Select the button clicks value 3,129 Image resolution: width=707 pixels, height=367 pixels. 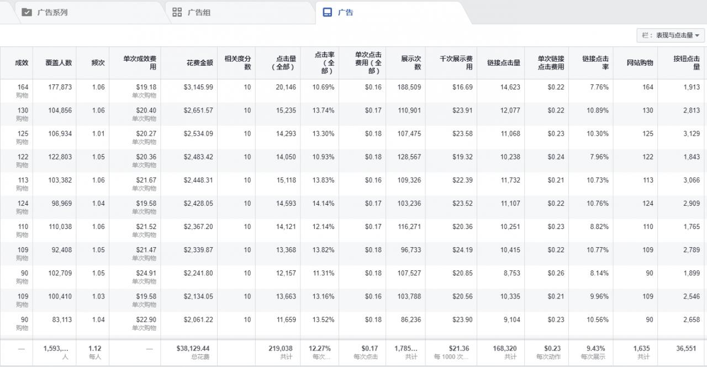point(692,134)
